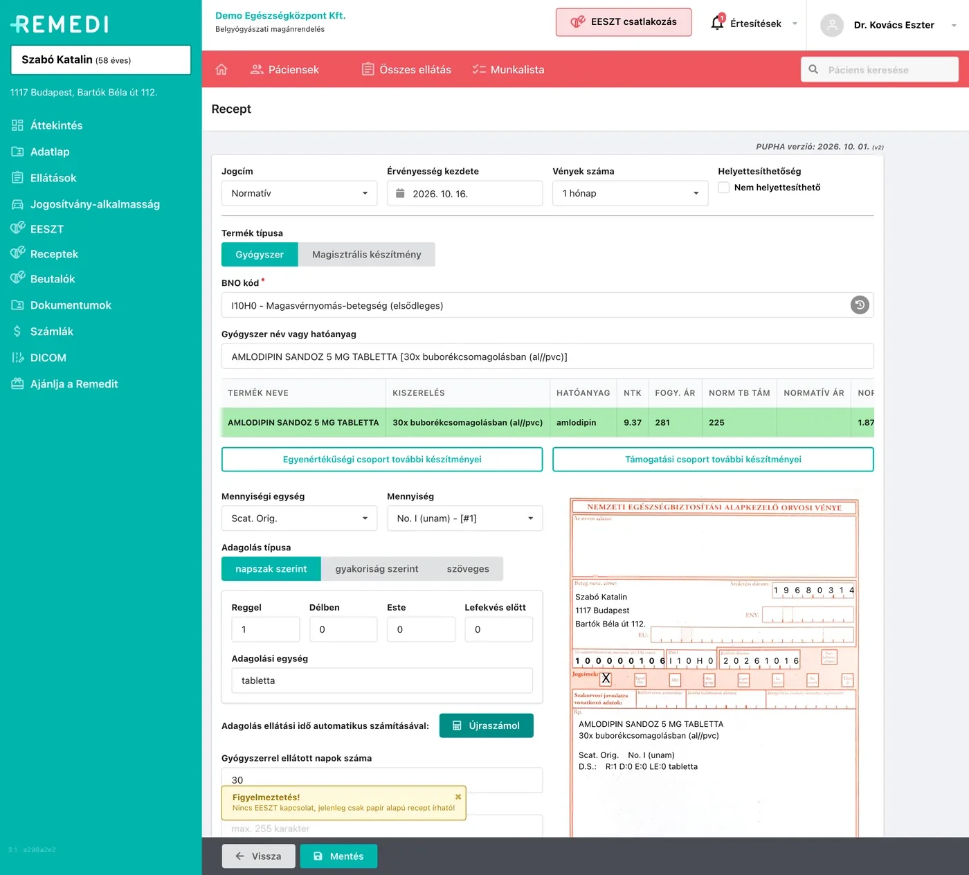Open the Mennyiség dropdown

464,518
